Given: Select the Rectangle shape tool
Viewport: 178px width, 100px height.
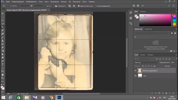Looking at the screenshot, I should (x=3, y=71).
